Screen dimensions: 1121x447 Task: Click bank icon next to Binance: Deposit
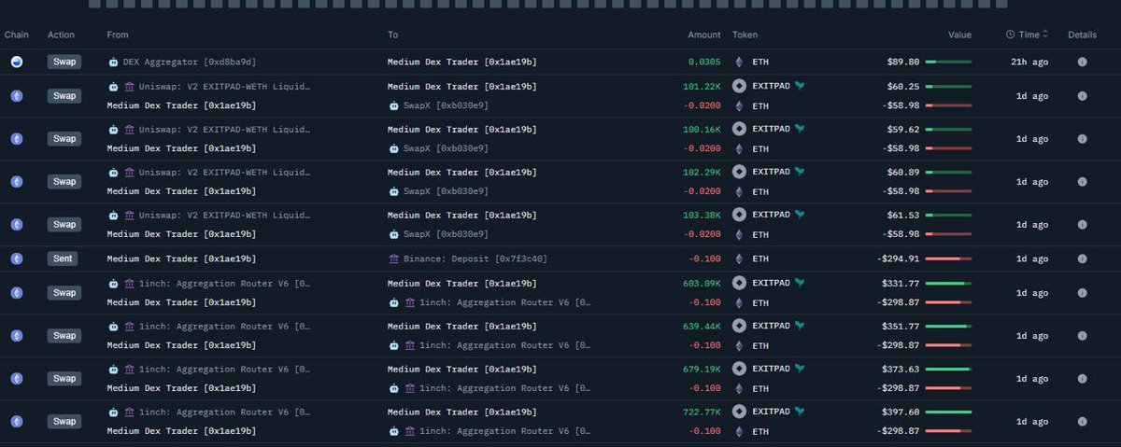393,258
